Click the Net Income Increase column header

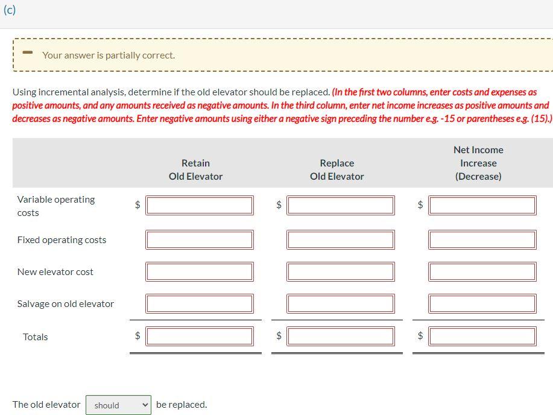[478, 163]
